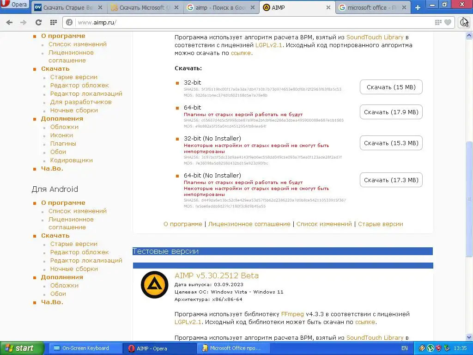Open the Opera menu button
This screenshot has height=355, width=473.
(x=14, y=5)
